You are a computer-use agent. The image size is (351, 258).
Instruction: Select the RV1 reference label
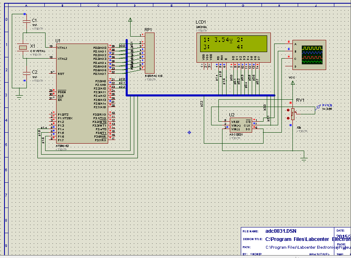[300, 100]
